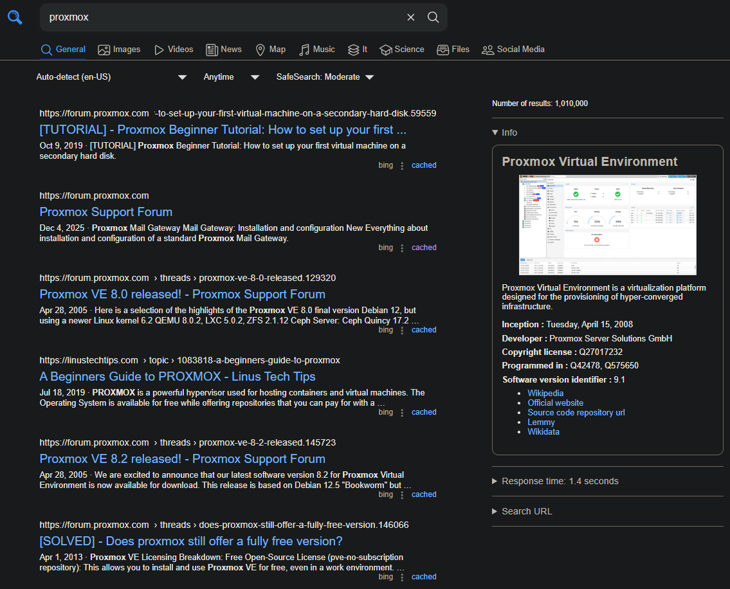This screenshot has height=589, width=730.
Task: Open the SOLVED fully free version result
Action: (191, 541)
